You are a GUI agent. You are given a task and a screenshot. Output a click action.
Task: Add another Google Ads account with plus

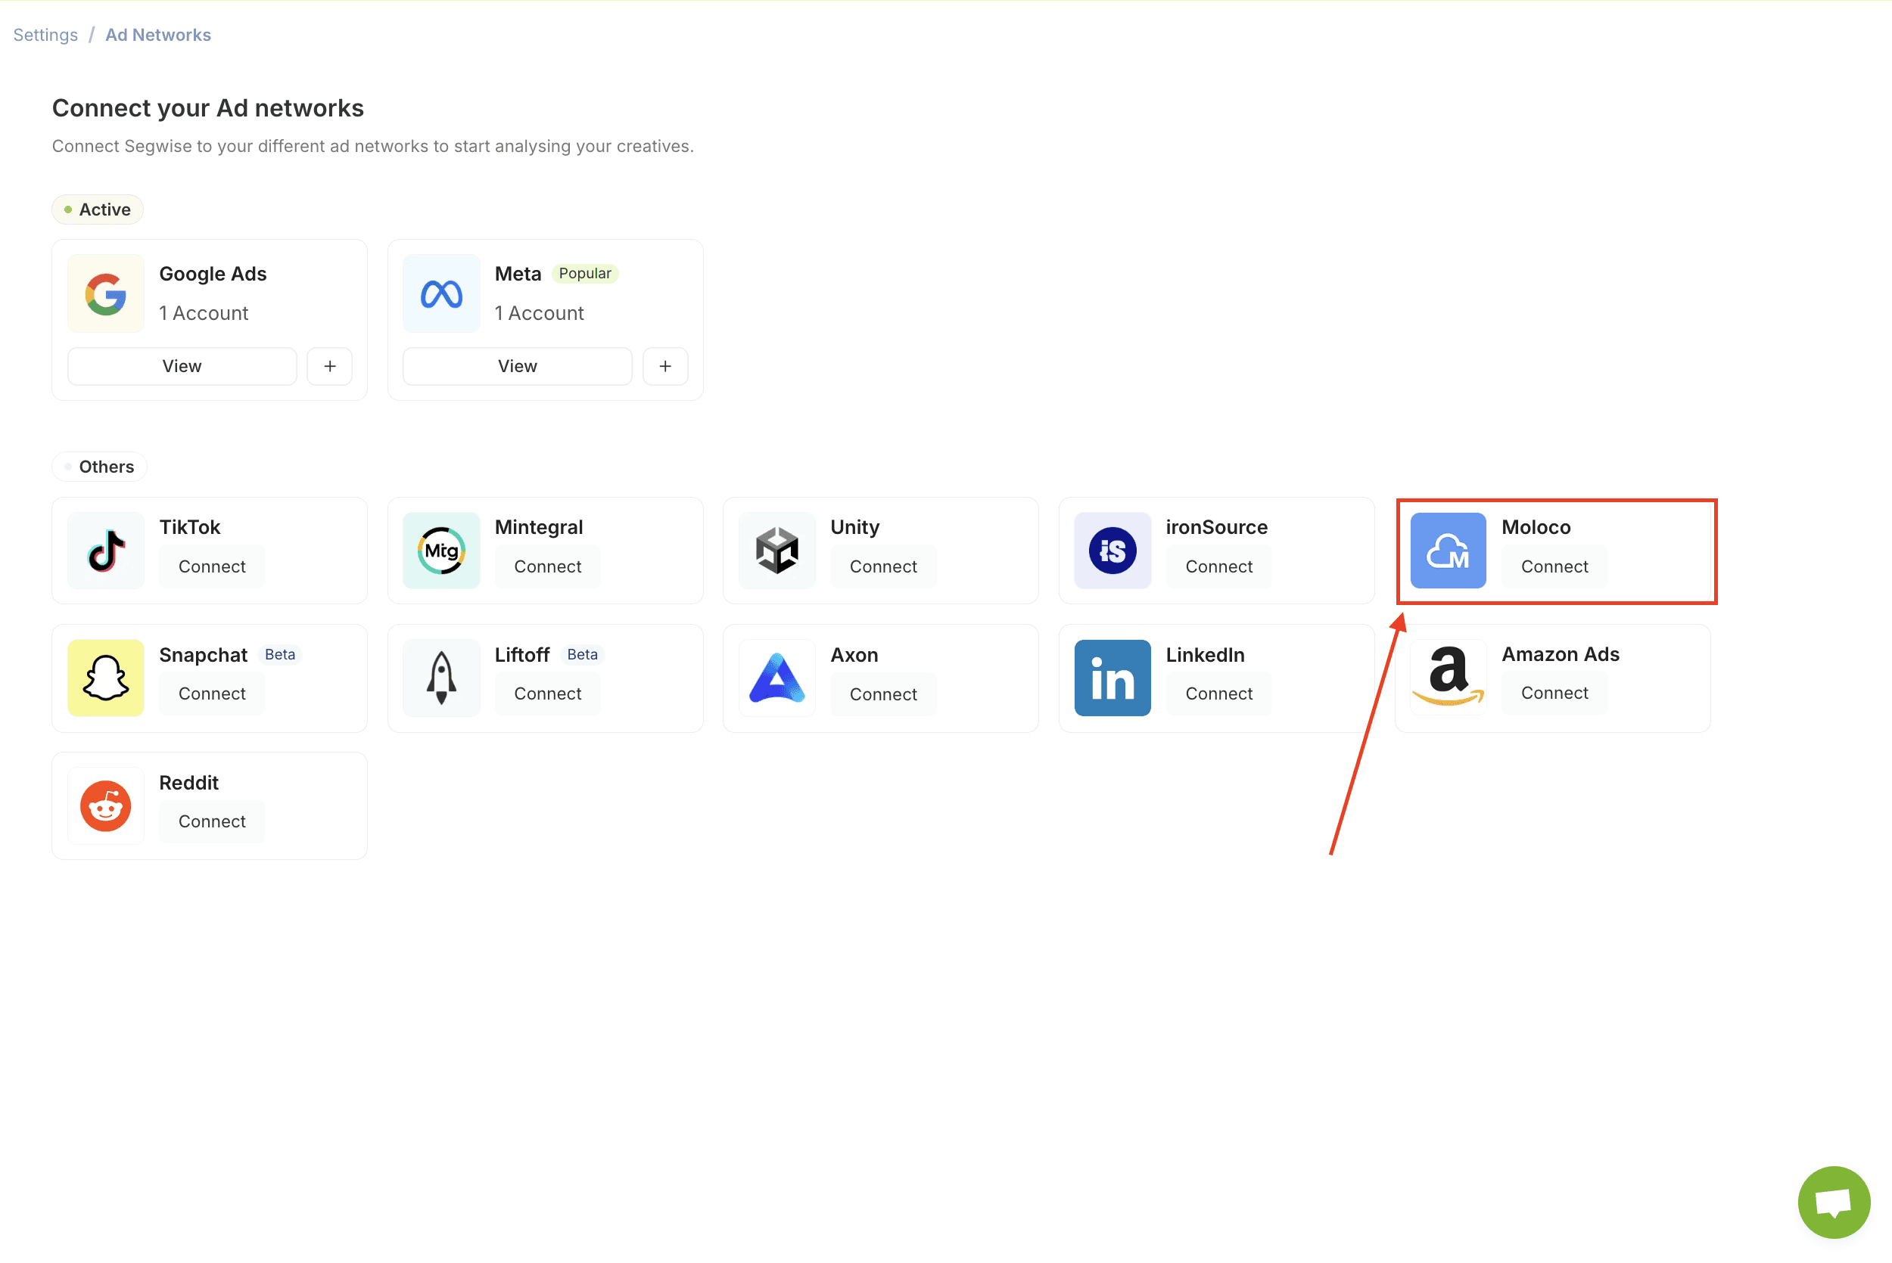click(x=329, y=367)
